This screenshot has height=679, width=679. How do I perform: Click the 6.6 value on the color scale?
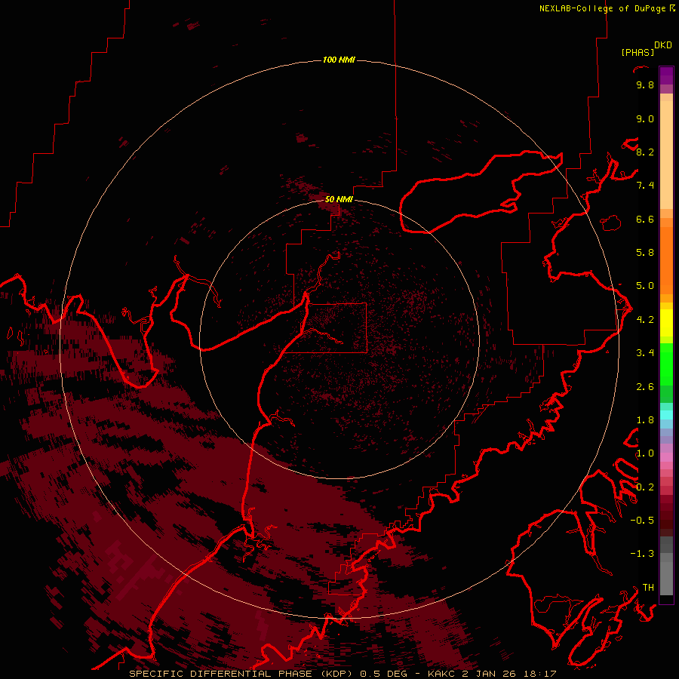pyautogui.click(x=645, y=219)
